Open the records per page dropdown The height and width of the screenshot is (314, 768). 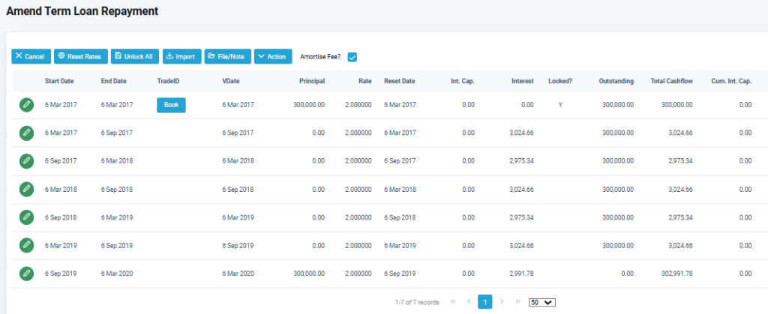pyautogui.click(x=541, y=303)
